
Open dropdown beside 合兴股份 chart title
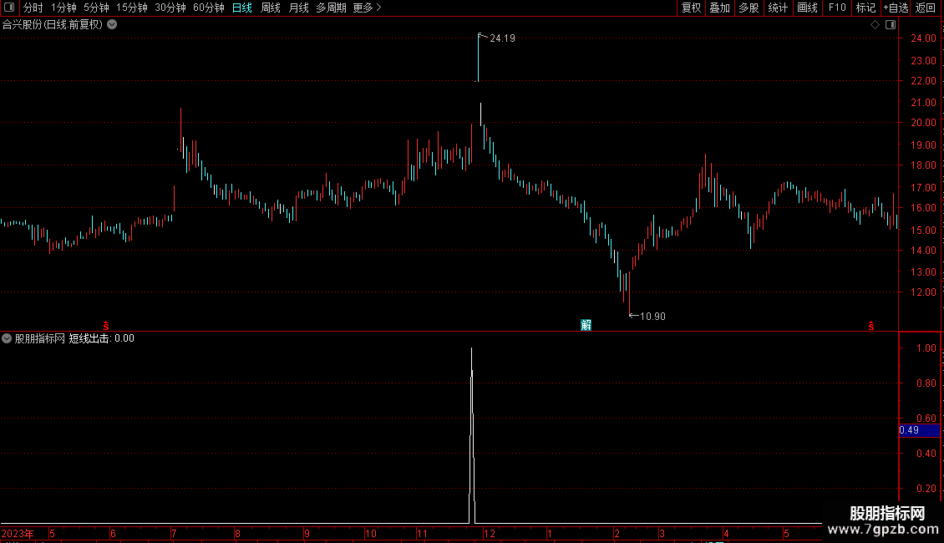tap(112, 25)
